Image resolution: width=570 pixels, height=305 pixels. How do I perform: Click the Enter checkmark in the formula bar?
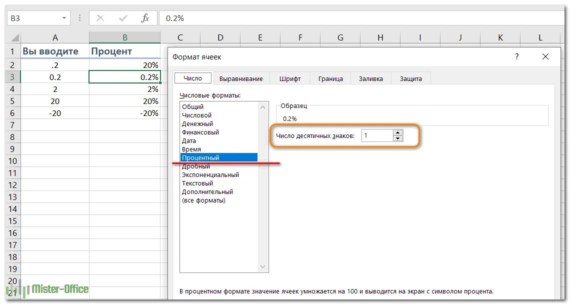tap(123, 18)
